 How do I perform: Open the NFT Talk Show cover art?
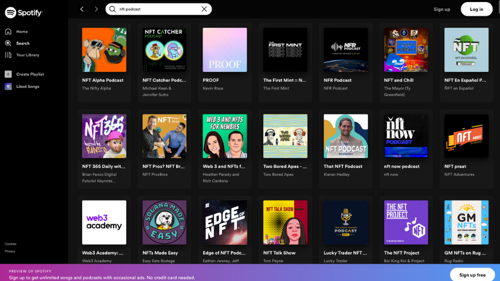285,222
